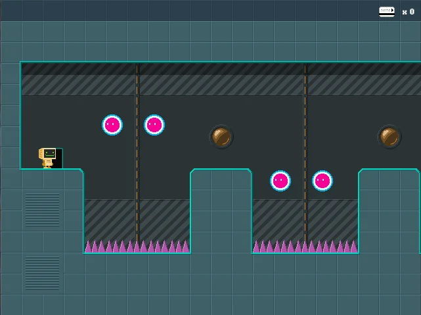
Task: Click the purple spikes in the left pit
Action: 137,247
